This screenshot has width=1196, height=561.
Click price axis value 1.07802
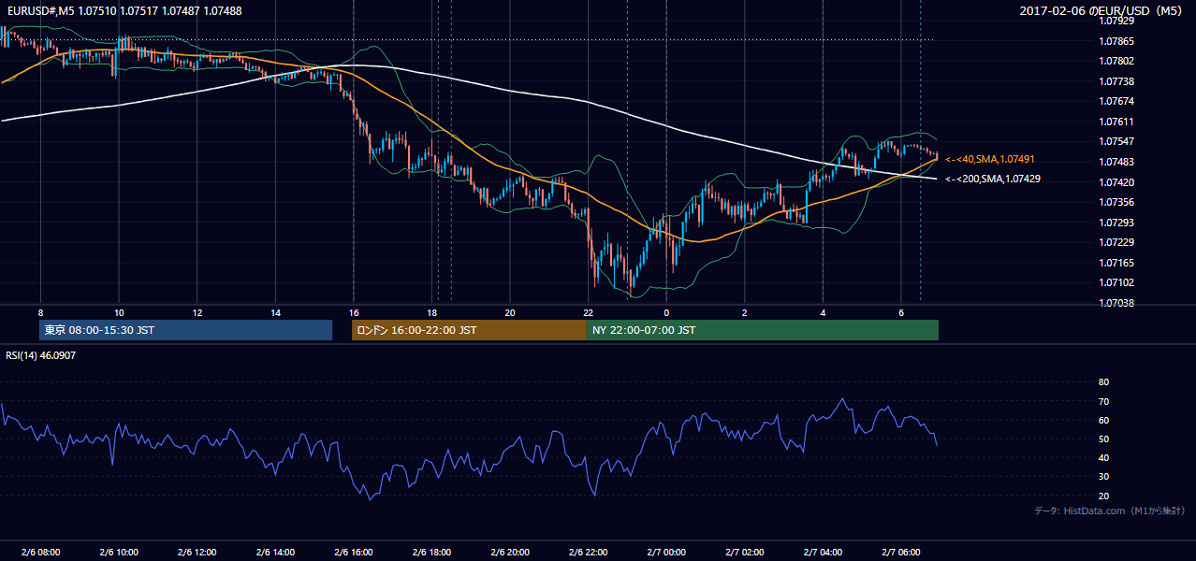tap(1118, 62)
